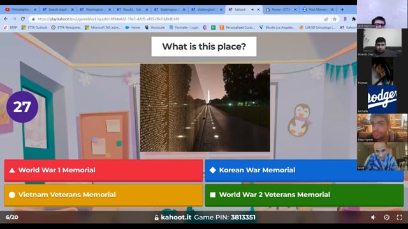Image resolution: width=408 pixels, height=229 pixels.
Task: Select Eitan Frymer participant video tile
Action: tap(382, 127)
